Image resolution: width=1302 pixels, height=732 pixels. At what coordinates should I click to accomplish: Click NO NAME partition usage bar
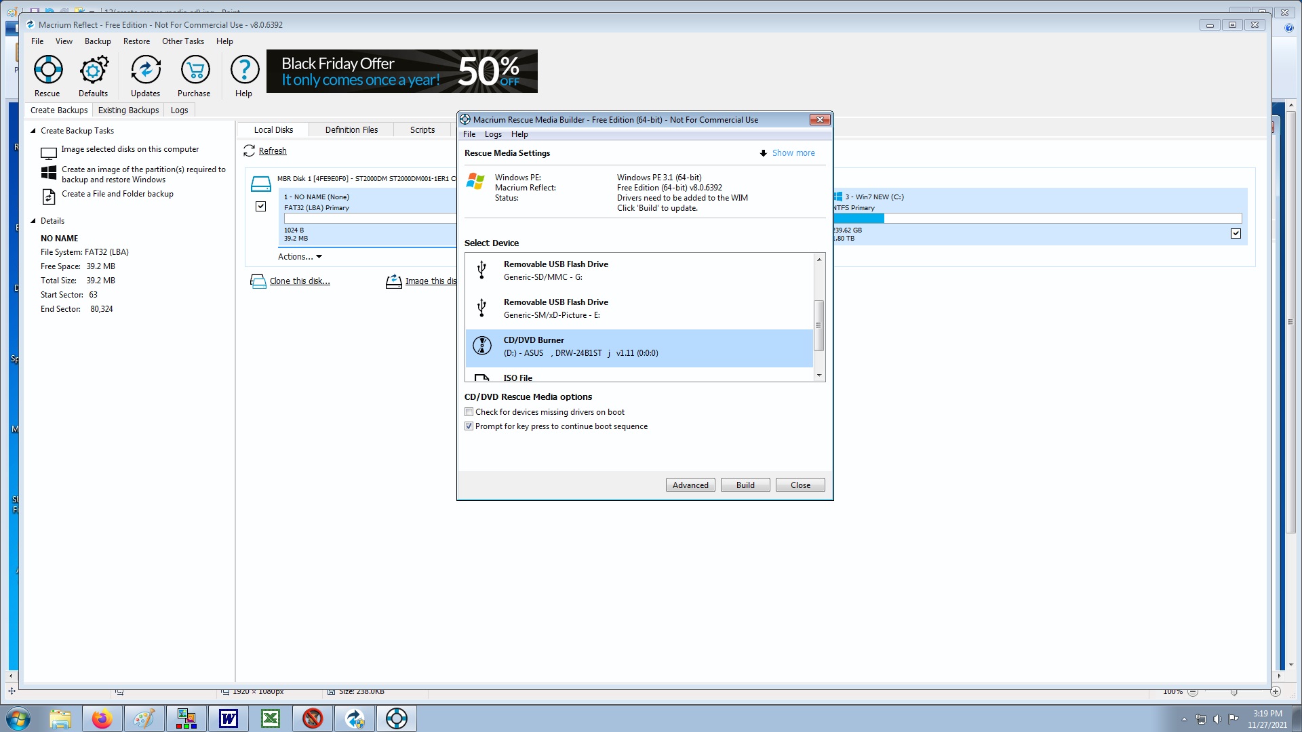[x=370, y=218]
